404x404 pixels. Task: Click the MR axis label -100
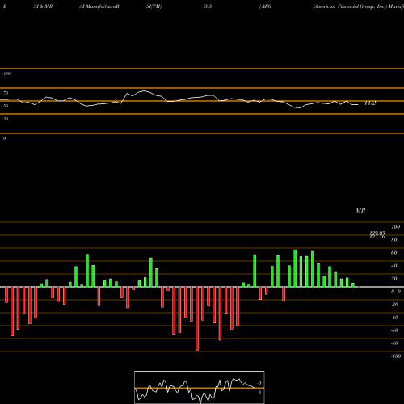[396, 356]
